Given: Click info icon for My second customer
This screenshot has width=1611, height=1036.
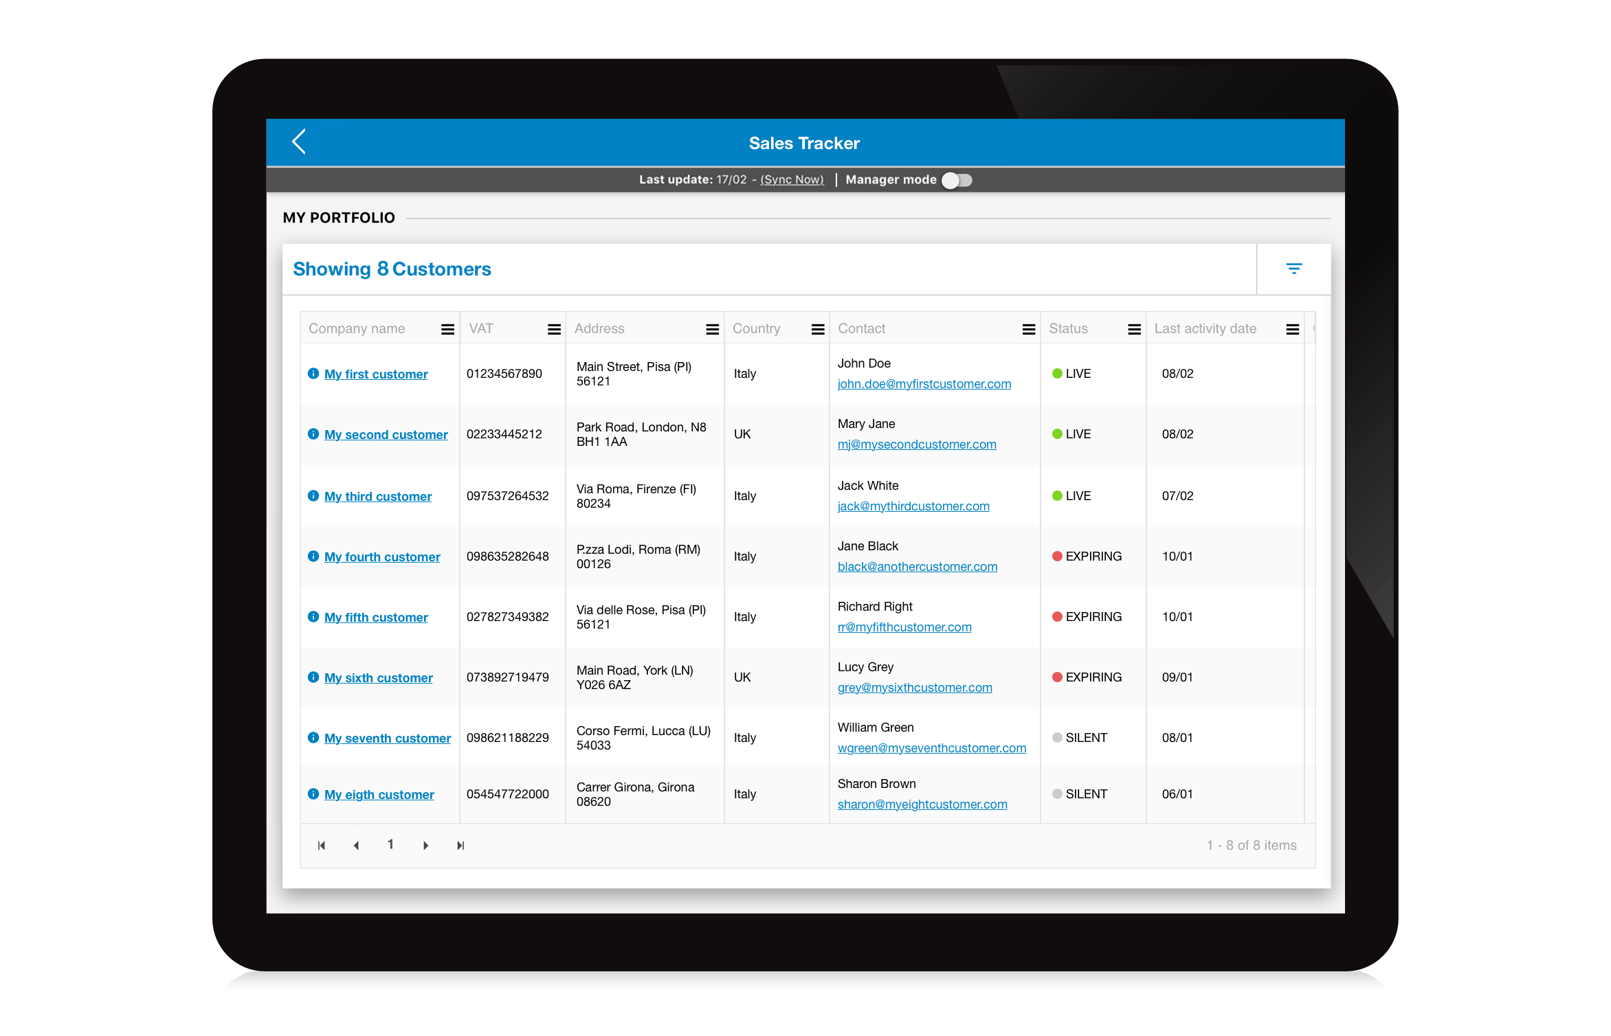Looking at the screenshot, I should (x=313, y=434).
